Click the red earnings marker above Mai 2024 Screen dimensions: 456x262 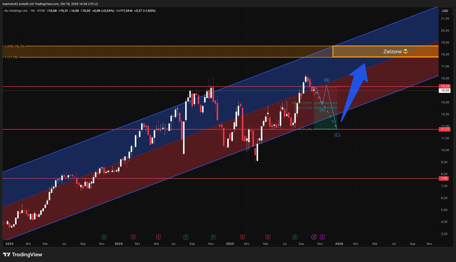point(159,237)
